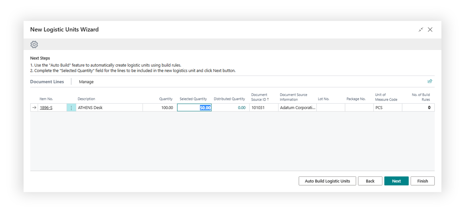Click the Quantity column header
This screenshot has height=213, width=465.
166,99
